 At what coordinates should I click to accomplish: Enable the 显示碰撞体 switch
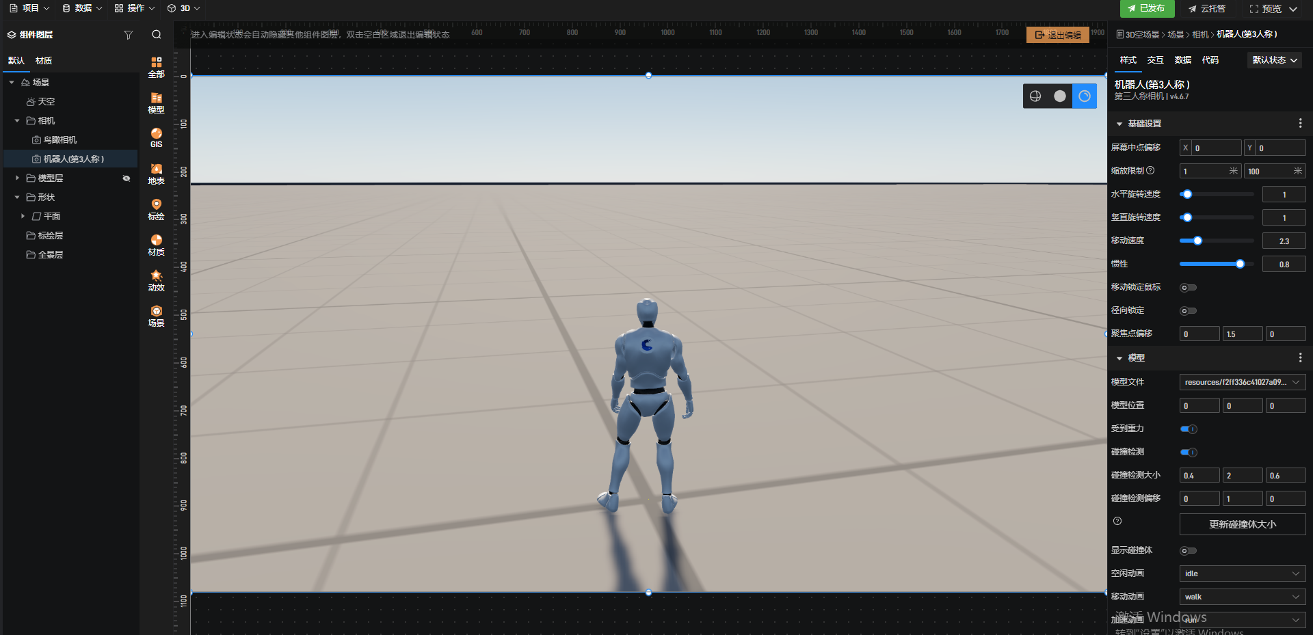click(x=1188, y=551)
